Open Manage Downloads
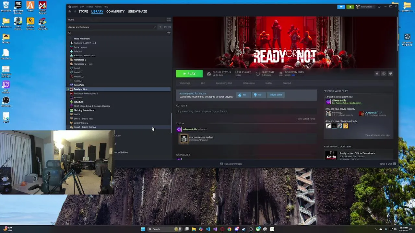 (231, 164)
